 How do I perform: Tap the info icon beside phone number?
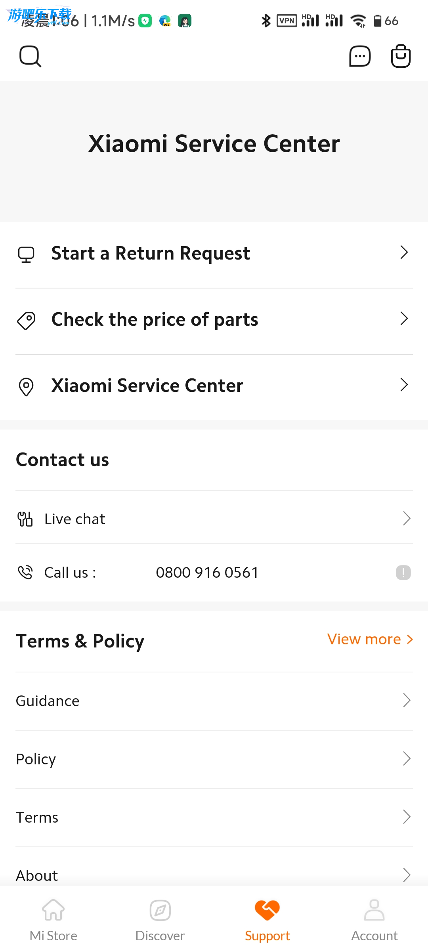403,573
